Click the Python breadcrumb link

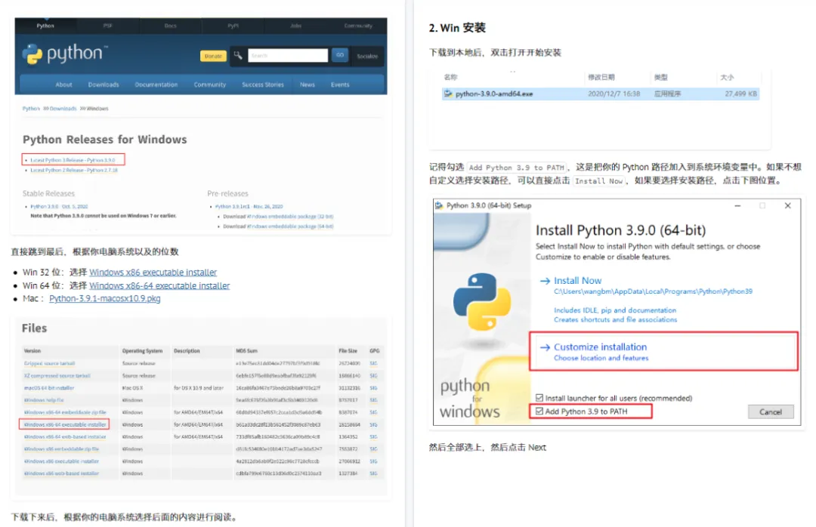coord(31,109)
